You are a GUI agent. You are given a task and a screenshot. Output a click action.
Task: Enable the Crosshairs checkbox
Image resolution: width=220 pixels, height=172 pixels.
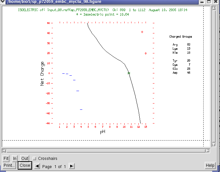34,159
